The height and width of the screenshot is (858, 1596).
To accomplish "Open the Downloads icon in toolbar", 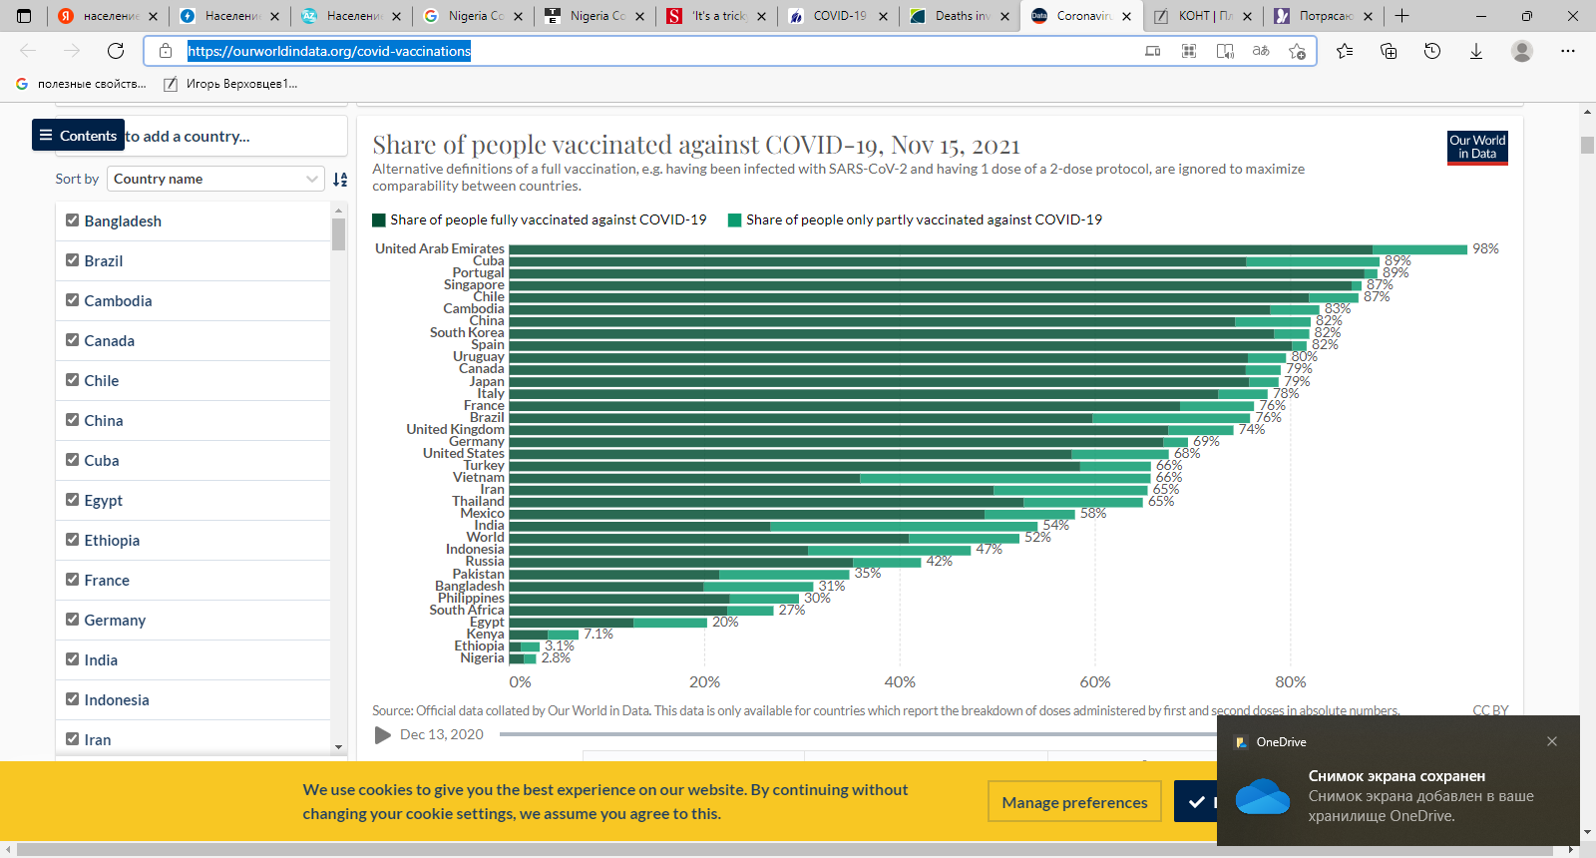I will tap(1476, 51).
